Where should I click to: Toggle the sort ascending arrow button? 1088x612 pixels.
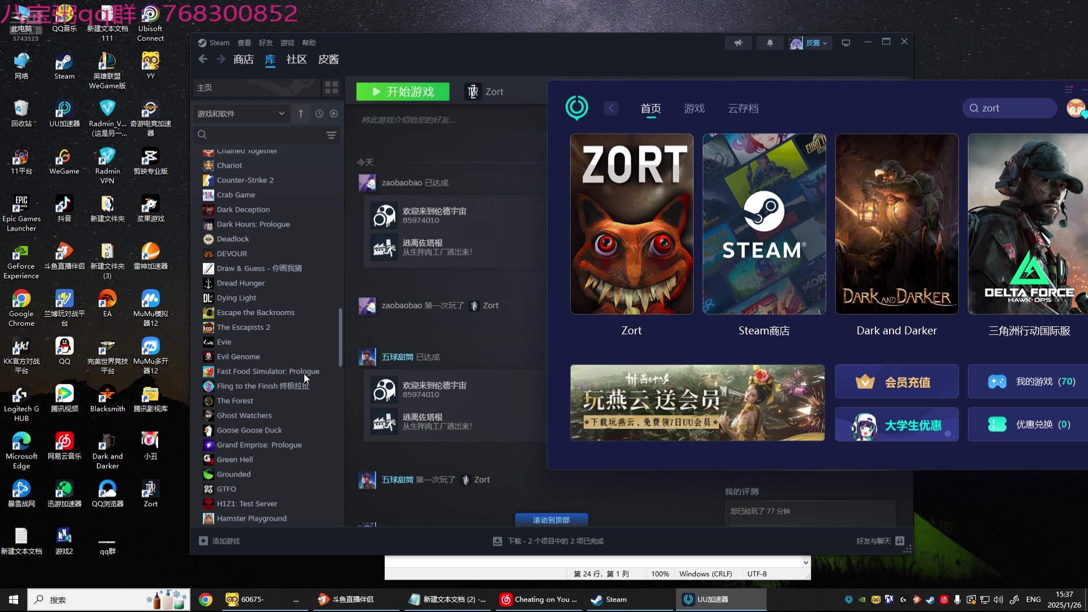pos(301,114)
